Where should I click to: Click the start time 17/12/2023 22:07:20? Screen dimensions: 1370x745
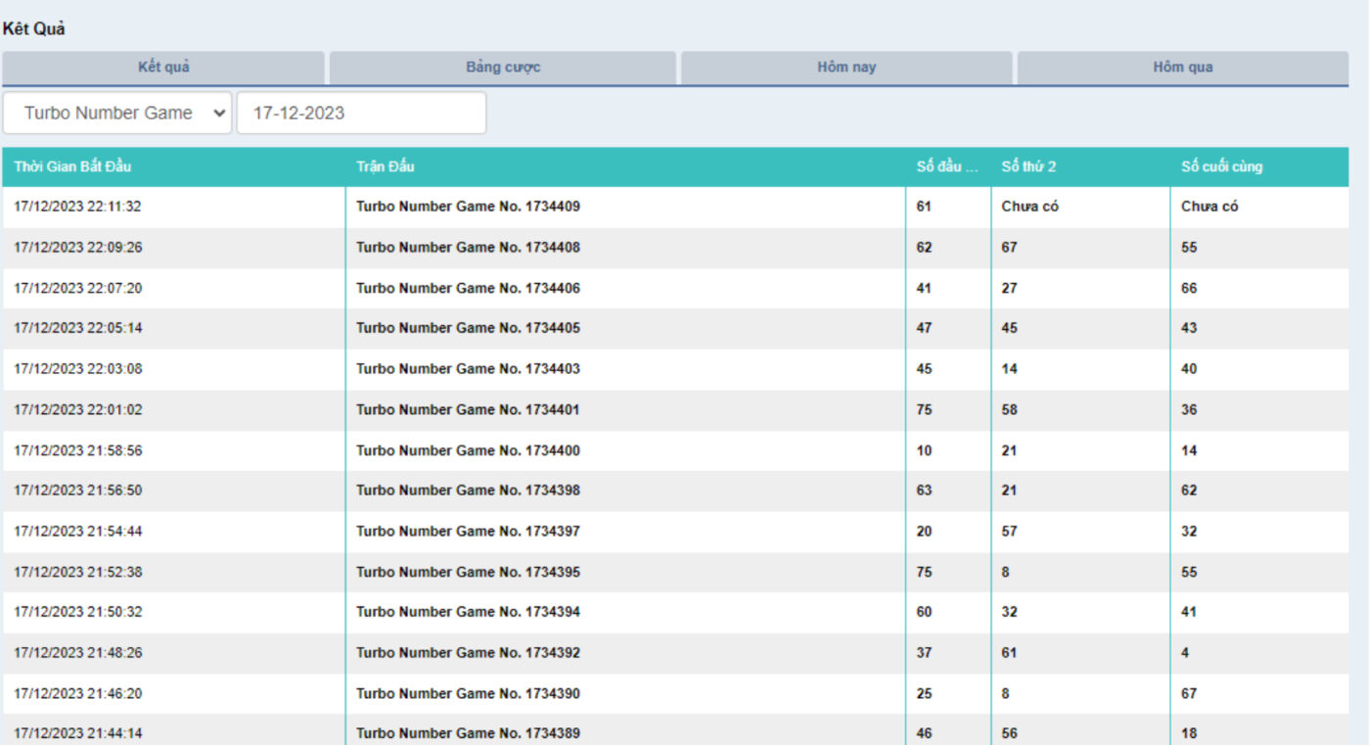coord(77,288)
